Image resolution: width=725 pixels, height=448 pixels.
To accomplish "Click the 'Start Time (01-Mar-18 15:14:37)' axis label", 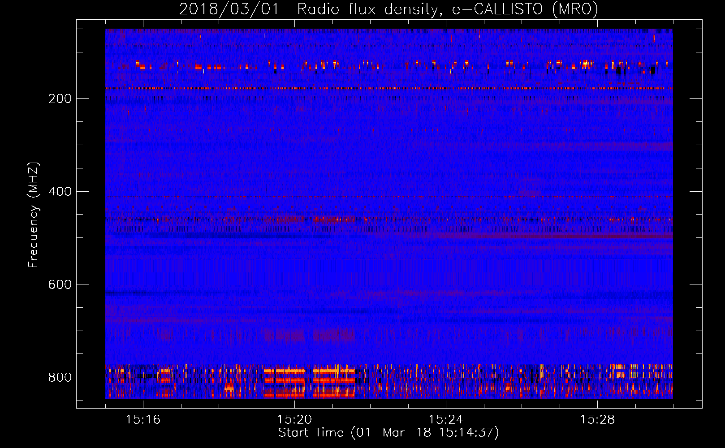I will 388,433.
